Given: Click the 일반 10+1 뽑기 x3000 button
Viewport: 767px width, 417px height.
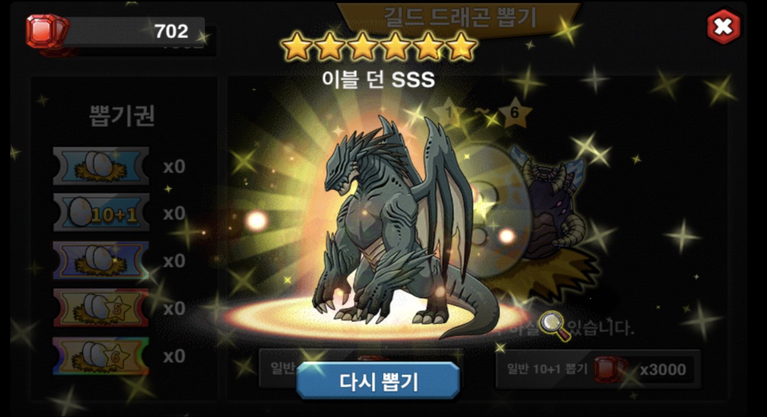Looking at the screenshot, I should pyautogui.click(x=598, y=369).
